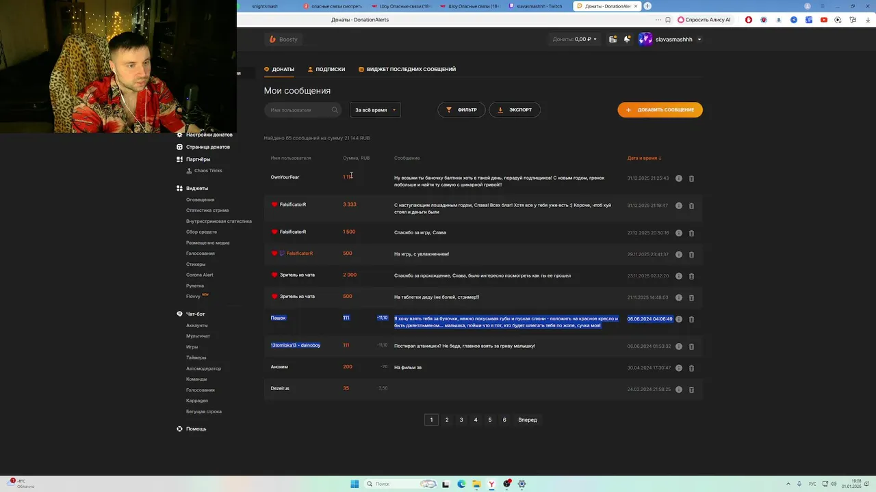Show info for the 2 000 donation
Viewport: 876px width, 492px height.
tap(678, 276)
